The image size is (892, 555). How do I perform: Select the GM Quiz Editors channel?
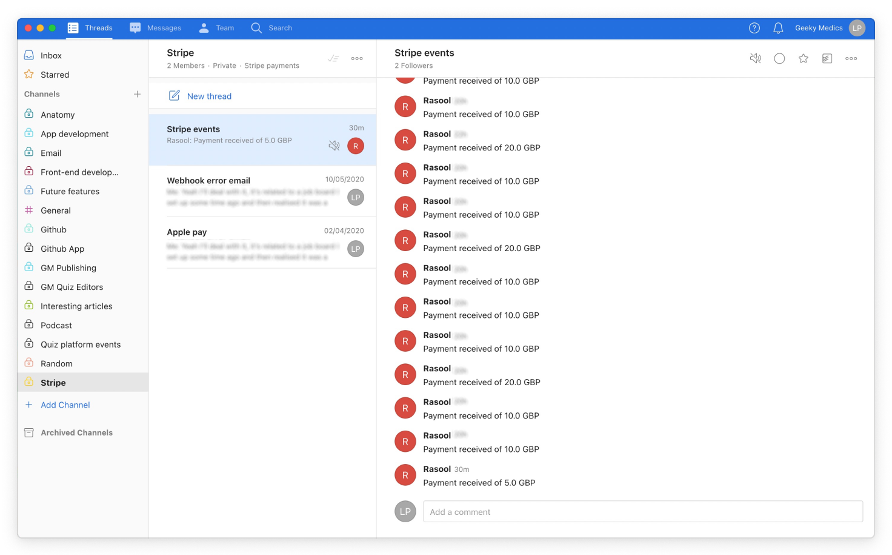(83, 287)
